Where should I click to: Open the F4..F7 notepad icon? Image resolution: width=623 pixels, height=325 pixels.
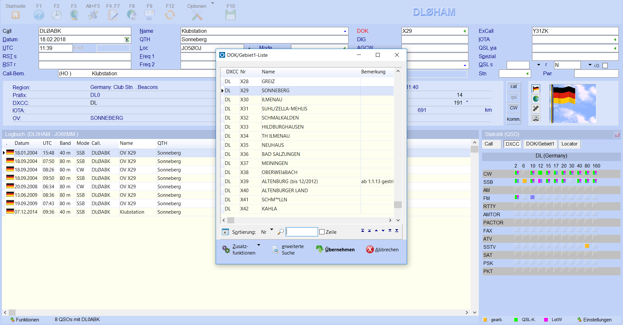tap(113, 15)
